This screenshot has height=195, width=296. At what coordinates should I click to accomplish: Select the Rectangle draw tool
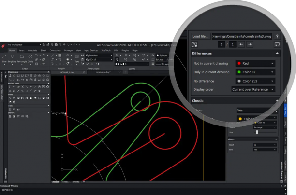point(22,58)
